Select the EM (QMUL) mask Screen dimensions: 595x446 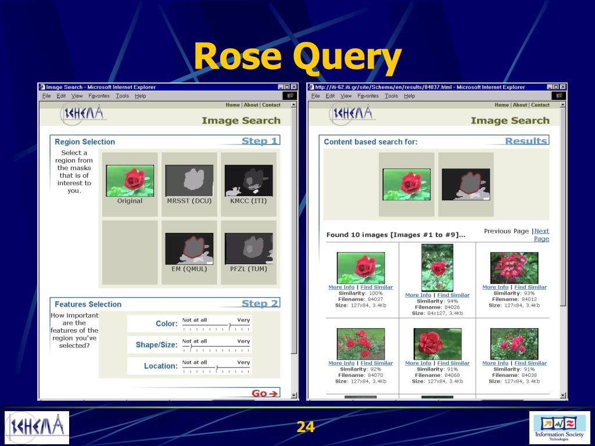(x=189, y=249)
